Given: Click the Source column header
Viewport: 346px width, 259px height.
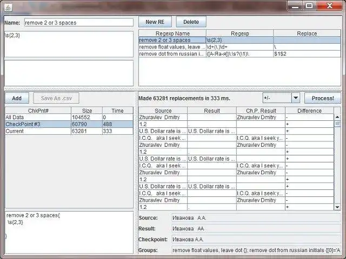Looking at the screenshot, I should [163, 111].
